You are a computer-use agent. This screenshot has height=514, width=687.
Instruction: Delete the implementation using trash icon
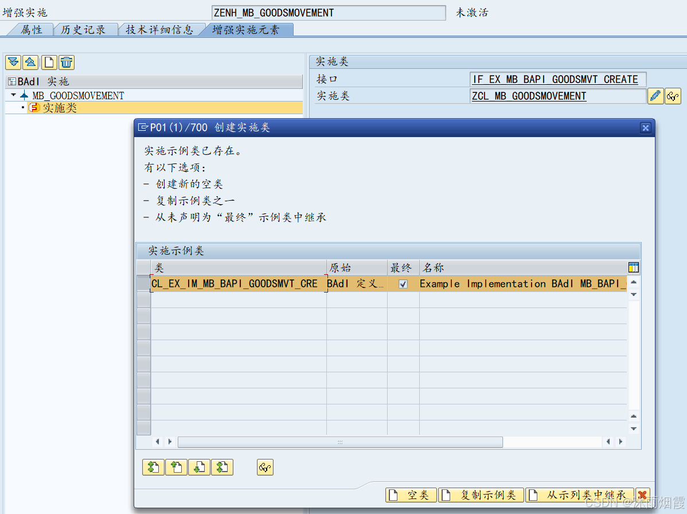(x=65, y=62)
